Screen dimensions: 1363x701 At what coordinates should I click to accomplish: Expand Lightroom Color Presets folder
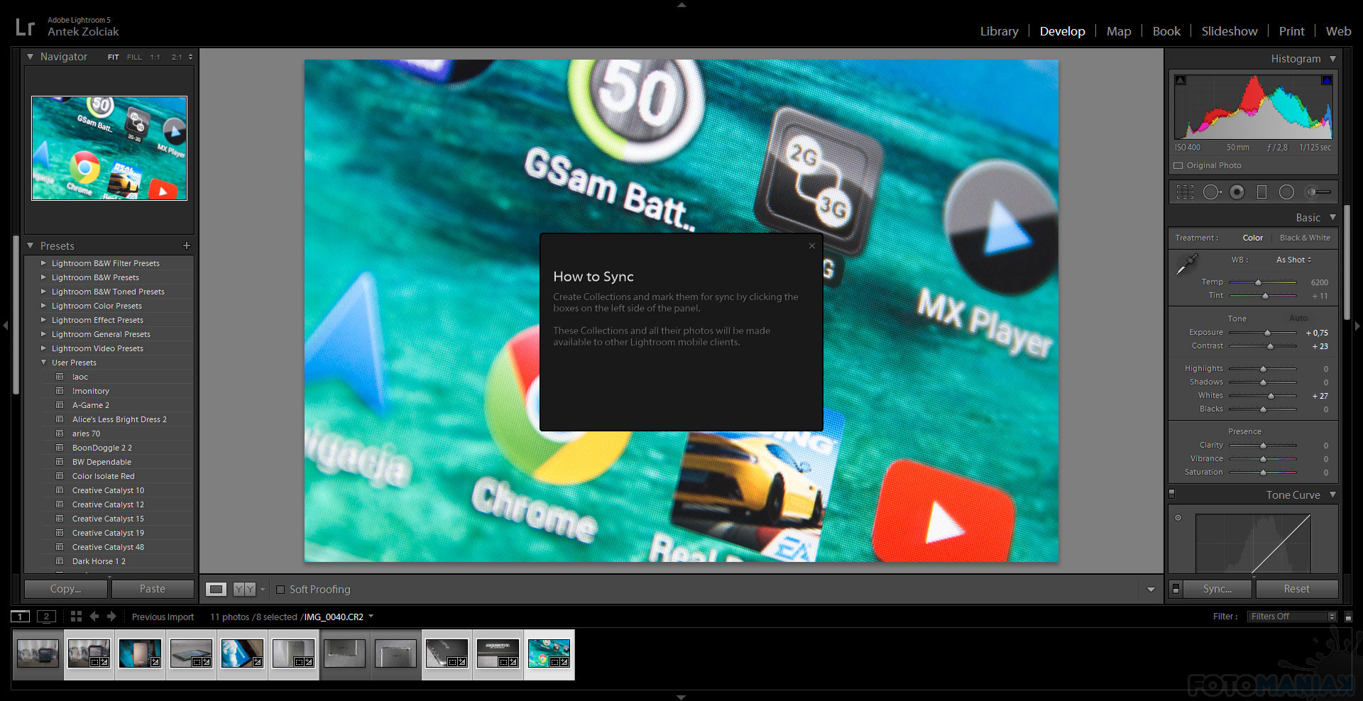click(x=43, y=306)
